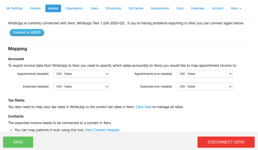Switch to the Scheduling tab
The height and width of the screenshot is (150, 258).
(x=113, y=8)
